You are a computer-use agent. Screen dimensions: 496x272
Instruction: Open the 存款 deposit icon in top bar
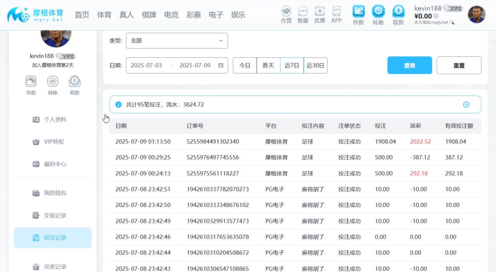[x=358, y=14]
